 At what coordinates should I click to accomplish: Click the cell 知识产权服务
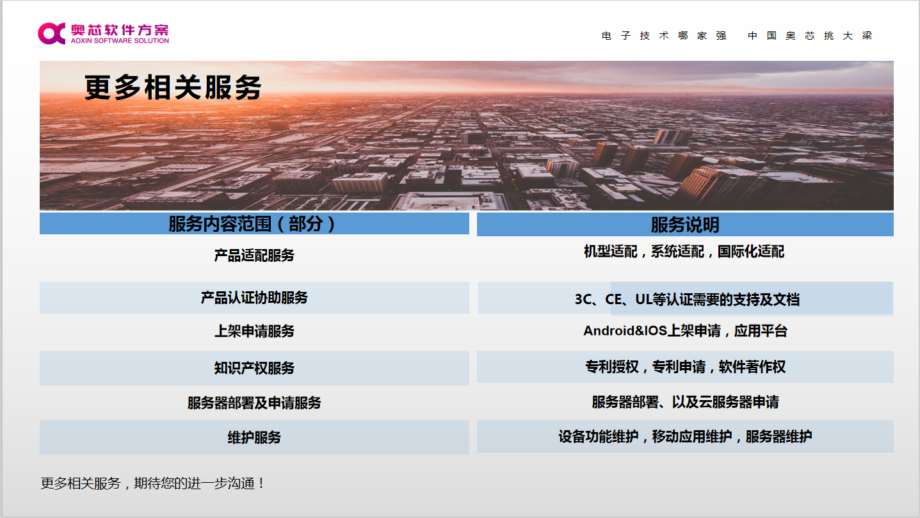click(254, 368)
